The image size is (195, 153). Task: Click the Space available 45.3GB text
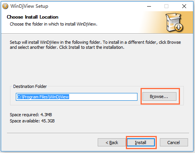pos(32,121)
